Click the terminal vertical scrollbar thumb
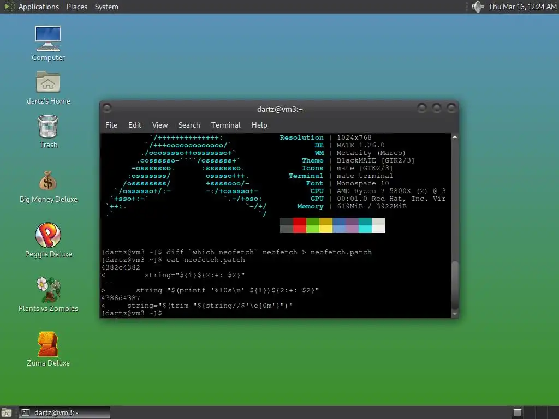 tap(455, 286)
